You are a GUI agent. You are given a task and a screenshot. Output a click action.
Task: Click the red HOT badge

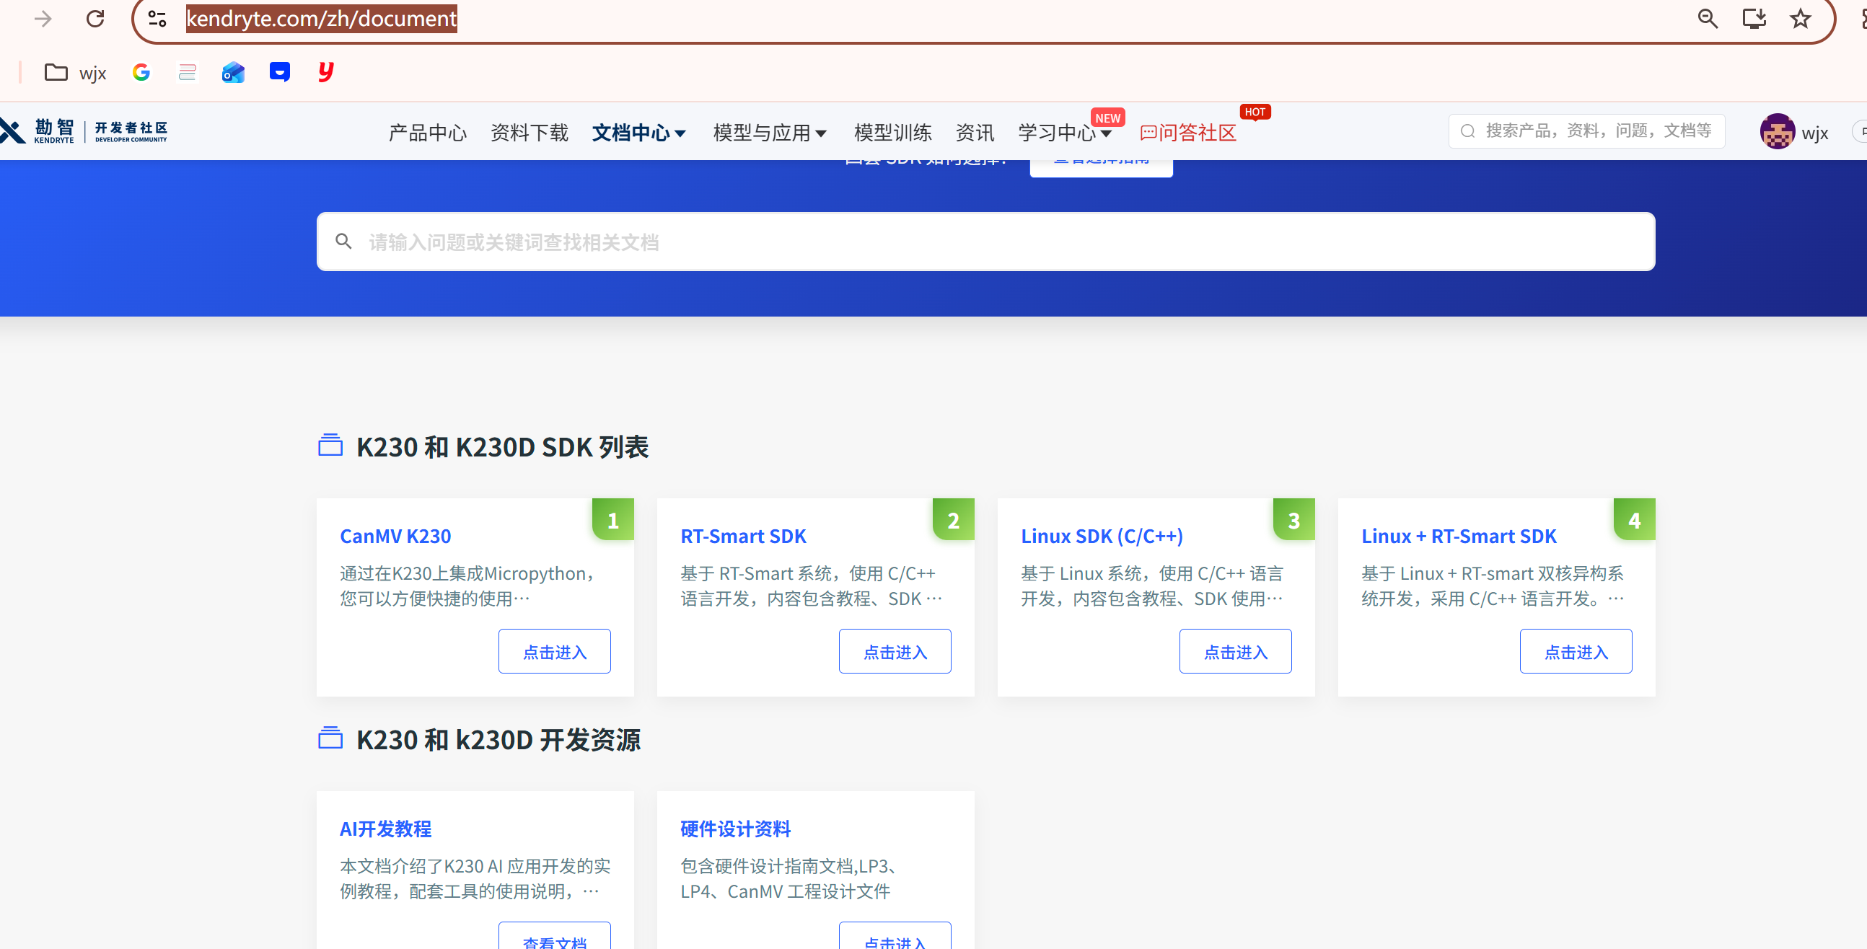tap(1255, 112)
